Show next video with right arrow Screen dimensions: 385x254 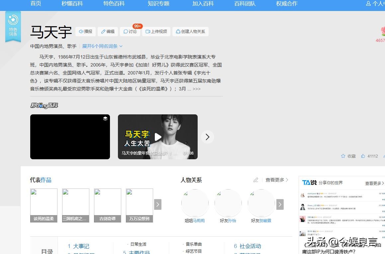pos(208,137)
